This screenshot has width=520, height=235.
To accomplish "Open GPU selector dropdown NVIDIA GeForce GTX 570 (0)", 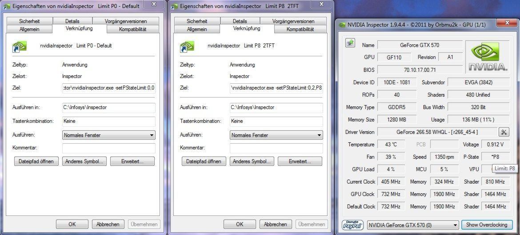I will point(413,225).
